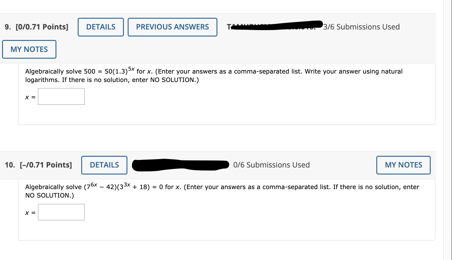
Task: Open MY NOTES for question 10
Action: coord(403,165)
